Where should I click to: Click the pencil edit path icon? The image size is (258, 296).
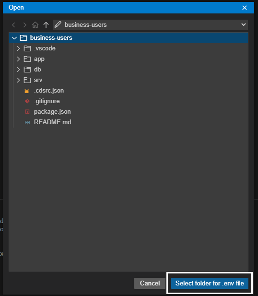point(58,25)
